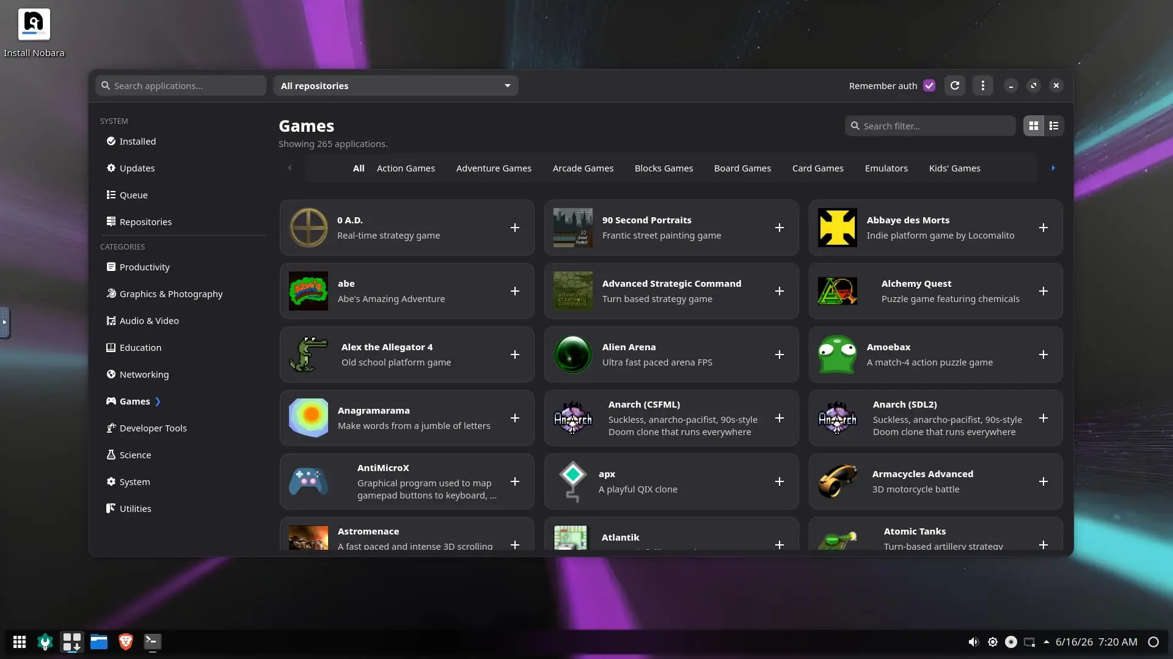This screenshot has height=659, width=1173.
Task: Toggle the Remember auth checkbox
Action: (929, 85)
